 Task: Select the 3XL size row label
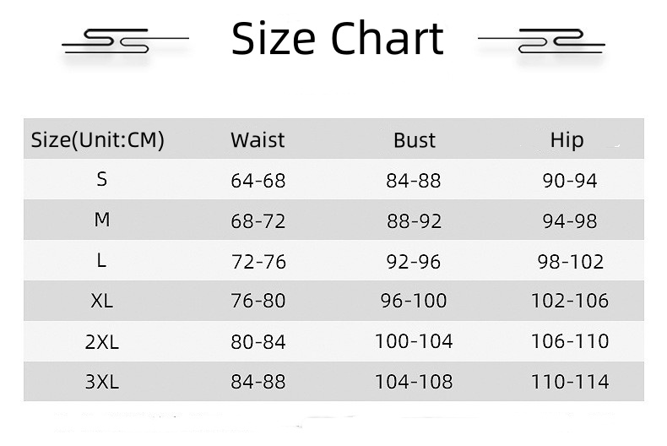(102, 382)
